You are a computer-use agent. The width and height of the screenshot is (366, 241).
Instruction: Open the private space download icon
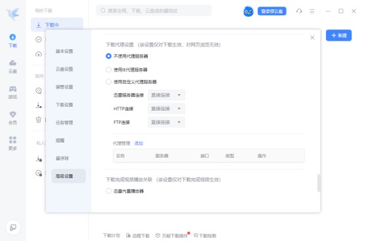pos(39,158)
